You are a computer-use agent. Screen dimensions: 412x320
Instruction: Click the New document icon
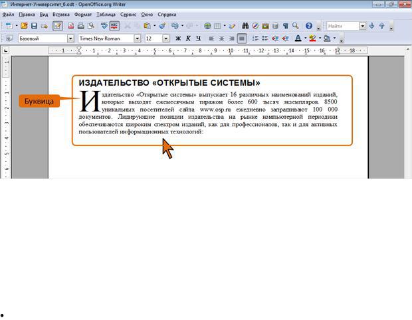9,26
